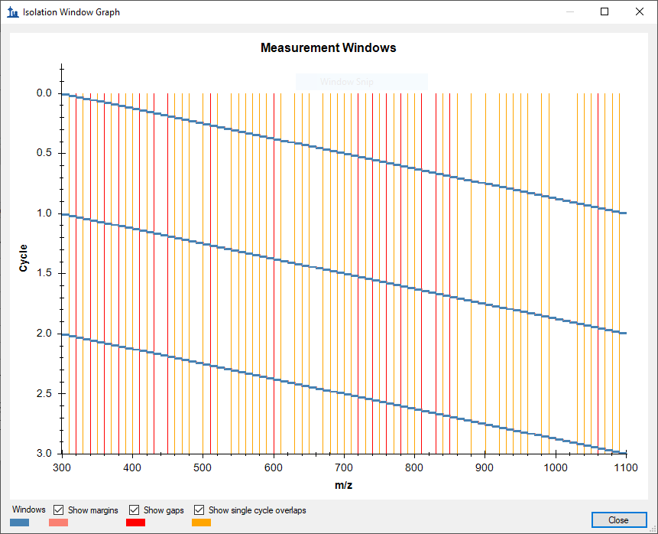Click the Windows legend label
658x534 pixels.
click(29, 510)
